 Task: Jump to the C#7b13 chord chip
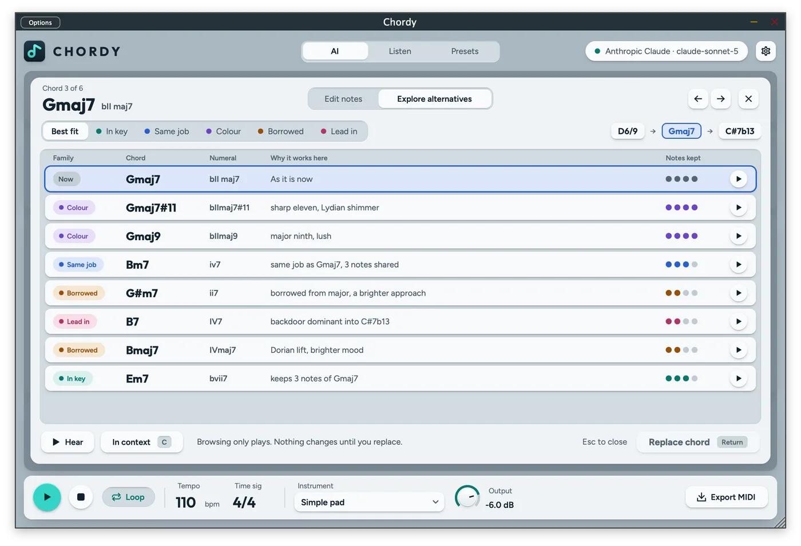(740, 131)
